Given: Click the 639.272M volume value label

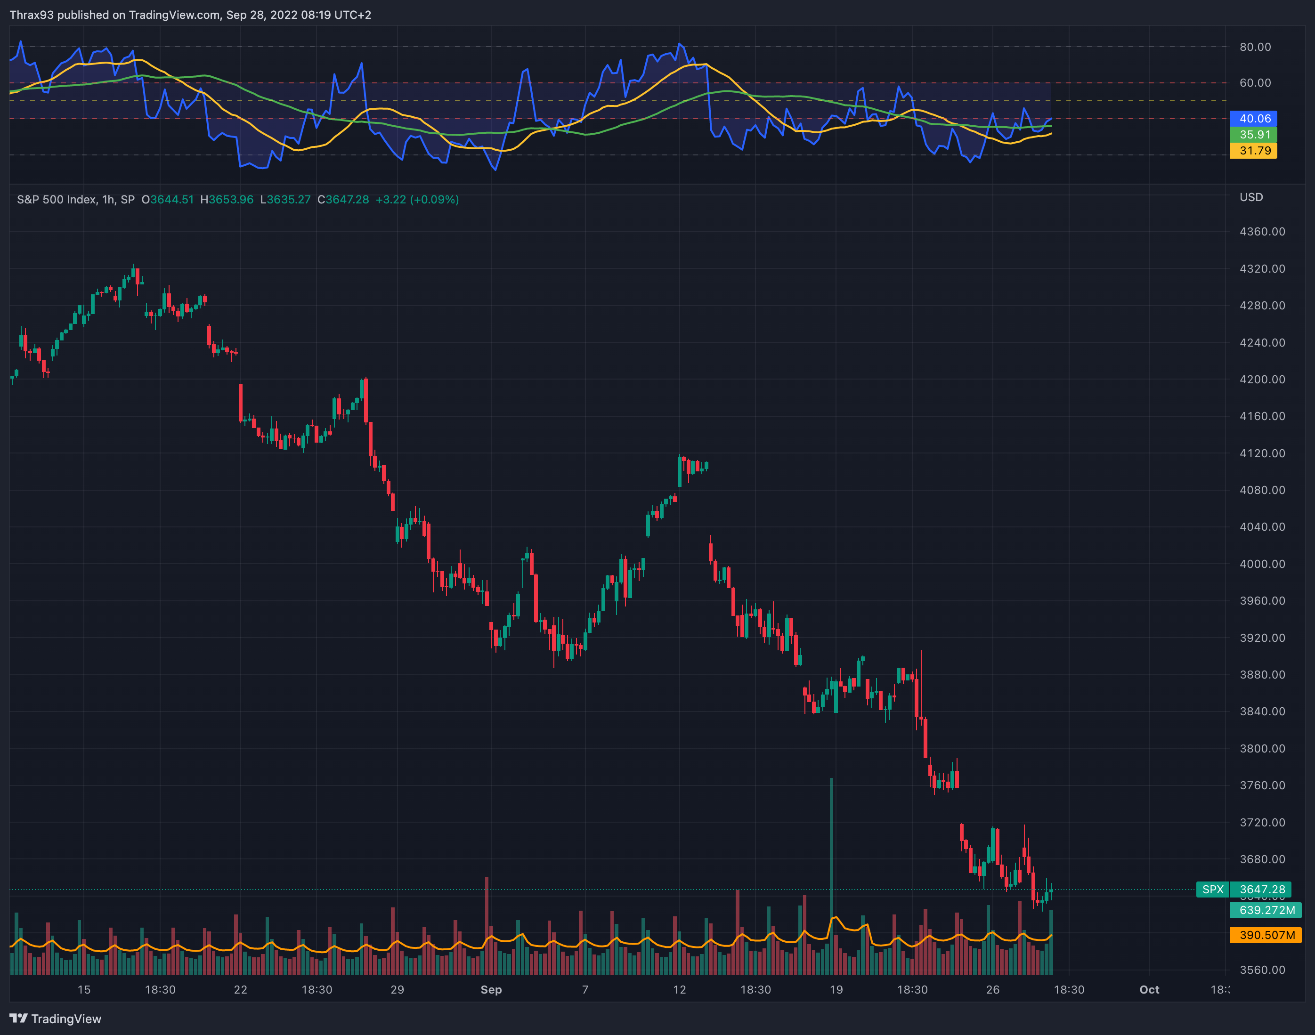Looking at the screenshot, I should point(1266,910).
